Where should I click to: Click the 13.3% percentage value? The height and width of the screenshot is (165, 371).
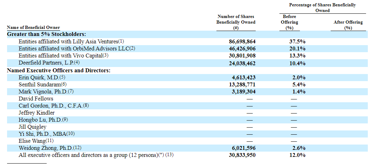click(297, 56)
